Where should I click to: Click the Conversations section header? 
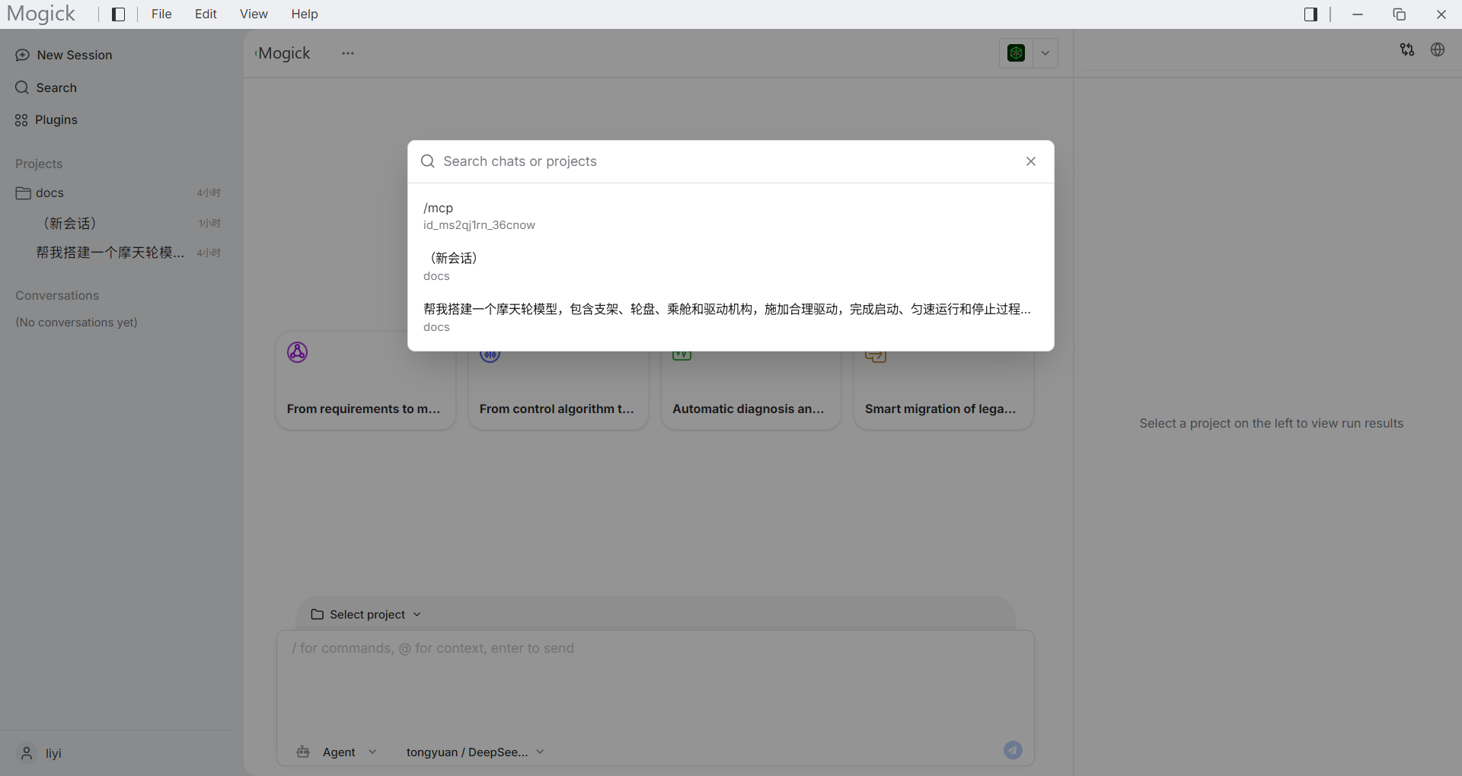(57, 296)
